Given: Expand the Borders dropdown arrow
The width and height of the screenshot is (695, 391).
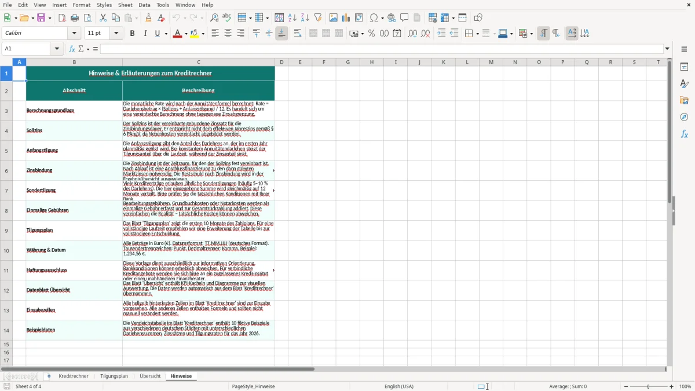Looking at the screenshot, I should [x=477, y=34].
